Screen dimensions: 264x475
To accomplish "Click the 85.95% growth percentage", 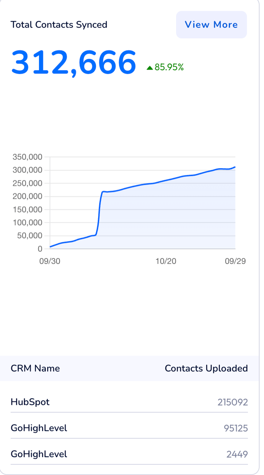I will tap(169, 67).
